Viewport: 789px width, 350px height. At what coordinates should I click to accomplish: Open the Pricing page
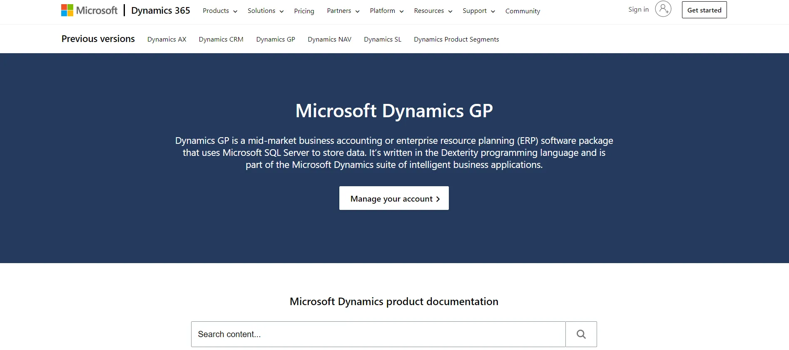(304, 11)
